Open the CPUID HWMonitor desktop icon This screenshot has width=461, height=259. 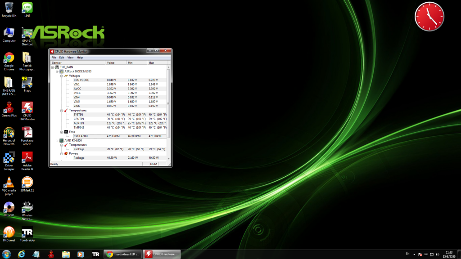(x=27, y=112)
